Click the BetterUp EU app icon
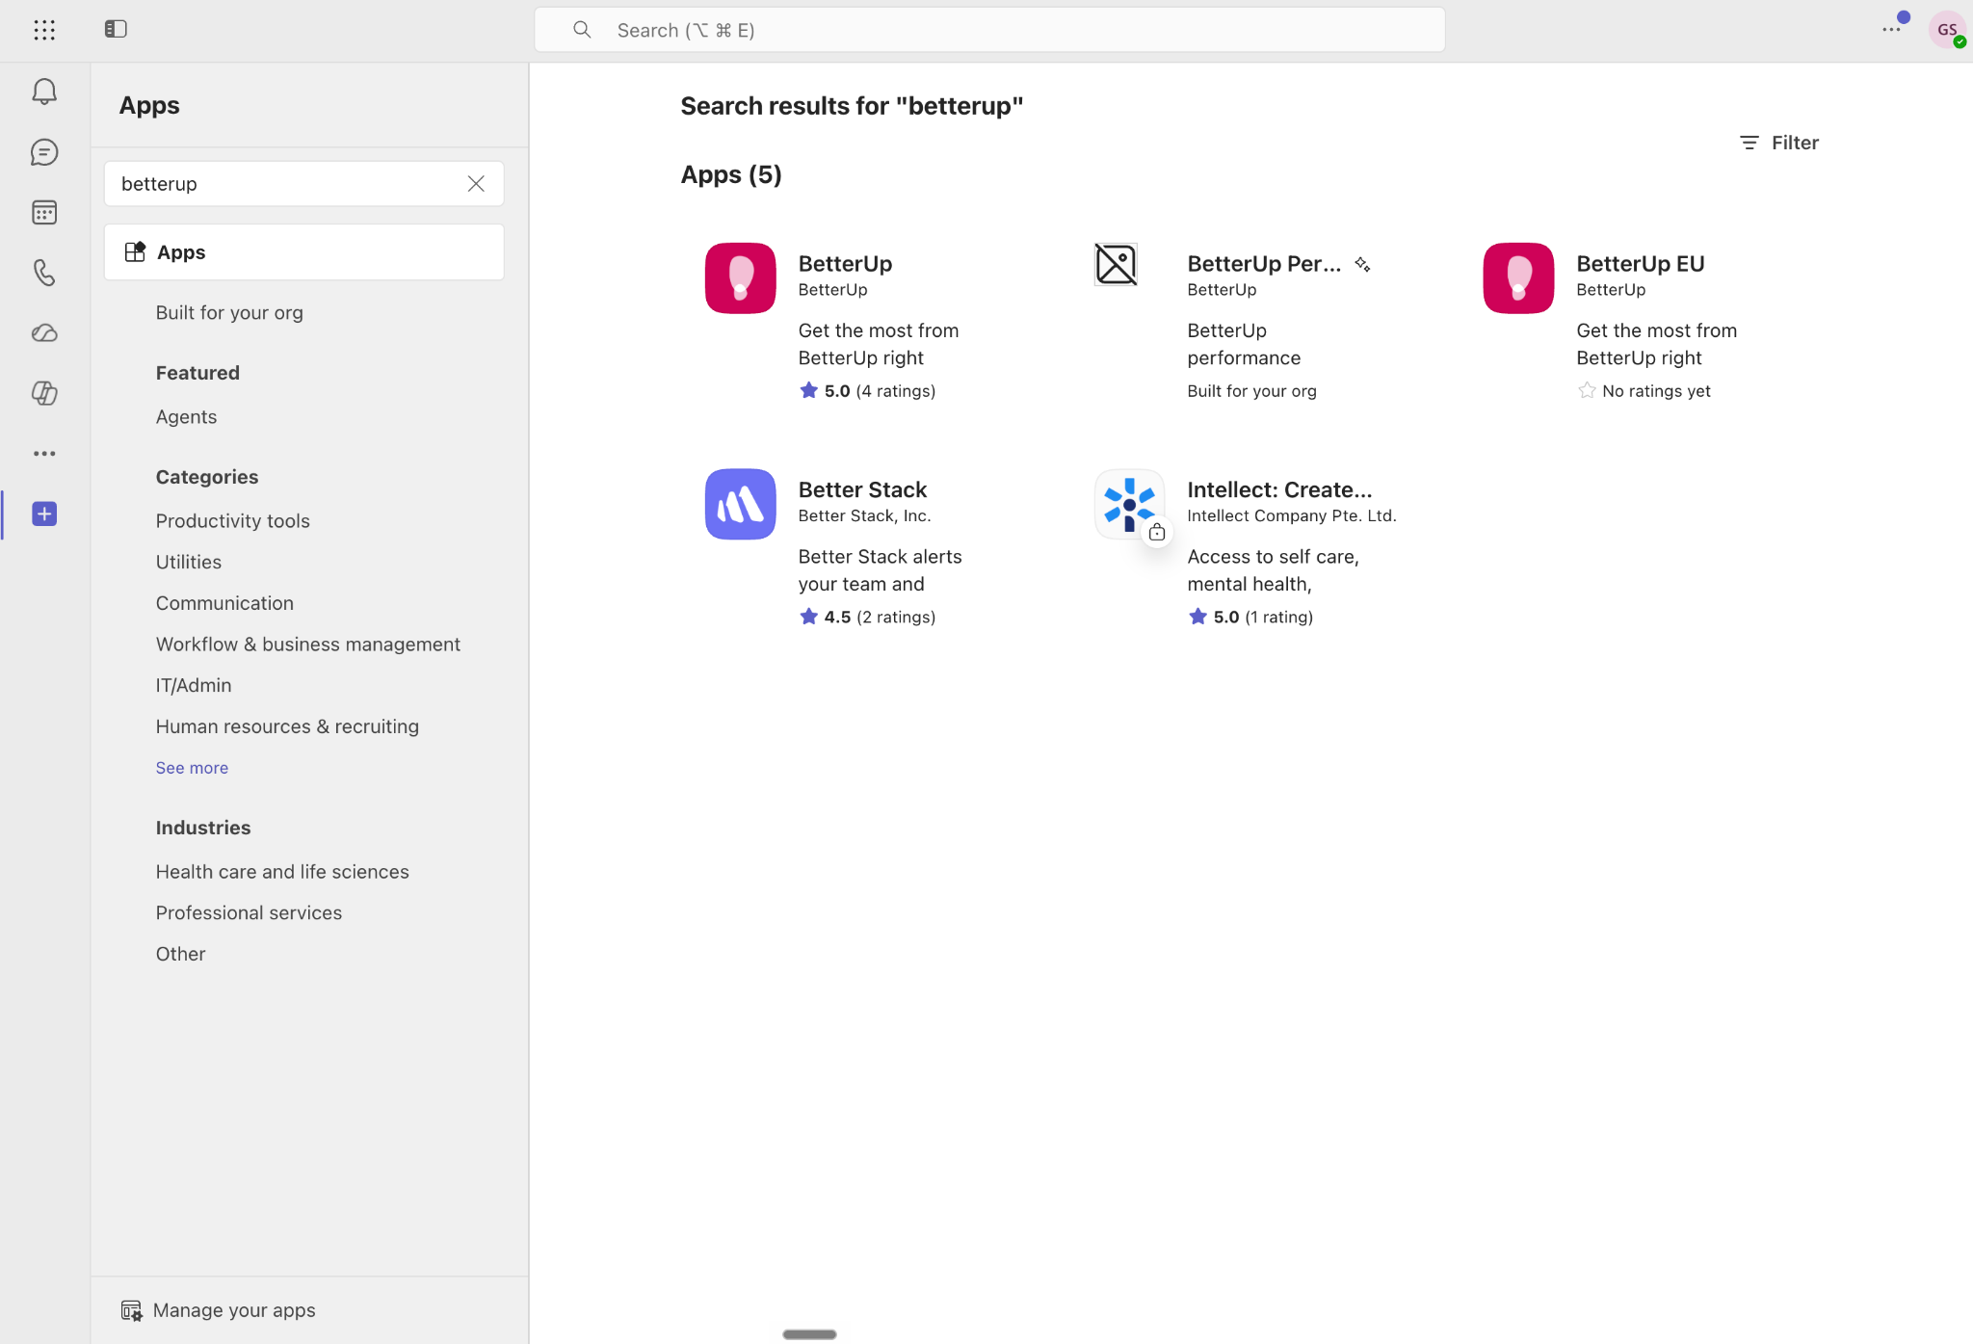1973x1344 pixels. coord(1518,278)
